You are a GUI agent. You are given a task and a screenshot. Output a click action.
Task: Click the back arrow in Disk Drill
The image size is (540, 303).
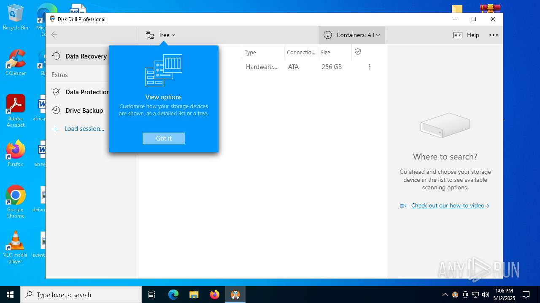click(54, 35)
